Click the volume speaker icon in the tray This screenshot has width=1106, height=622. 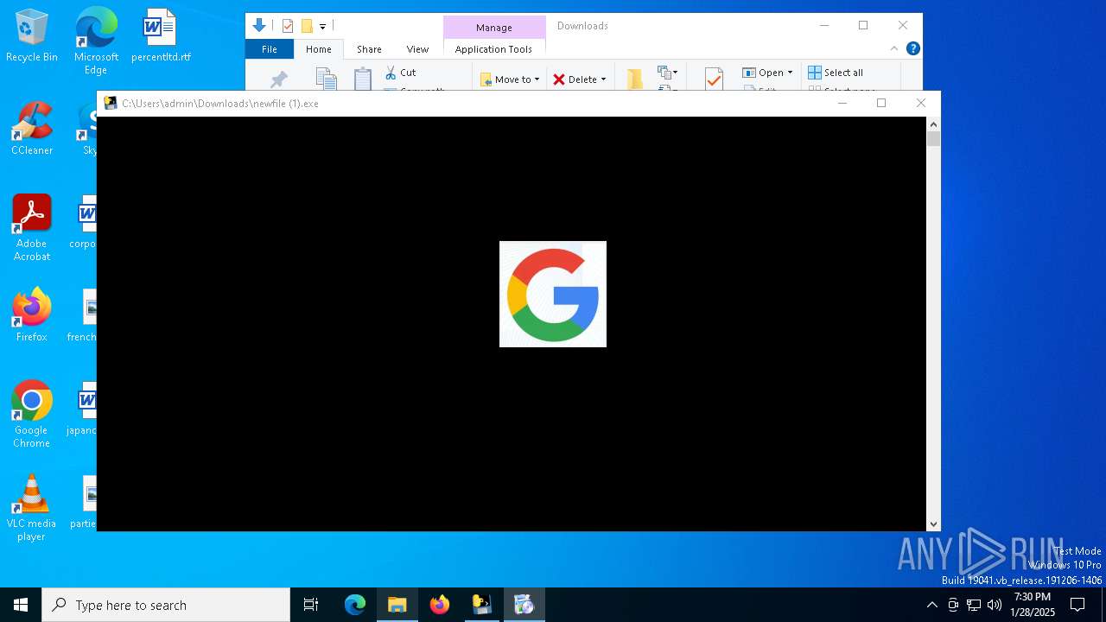(x=995, y=605)
